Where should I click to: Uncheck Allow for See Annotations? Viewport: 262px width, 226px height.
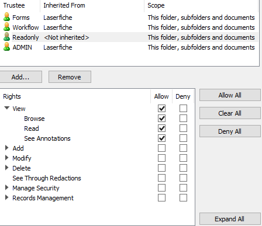(161, 138)
